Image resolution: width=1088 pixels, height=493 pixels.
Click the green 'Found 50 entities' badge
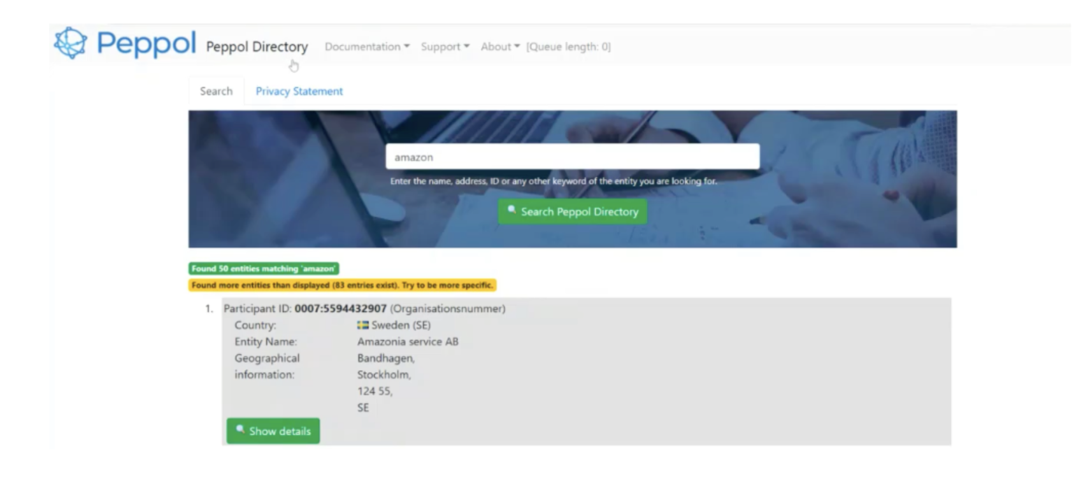tap(264, 269)
